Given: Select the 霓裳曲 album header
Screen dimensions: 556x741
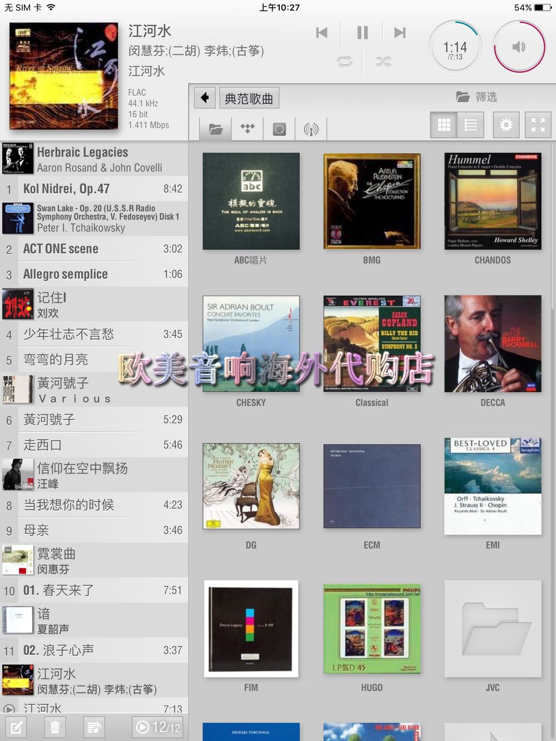Looking at the screenshot, I should (94, 561).
